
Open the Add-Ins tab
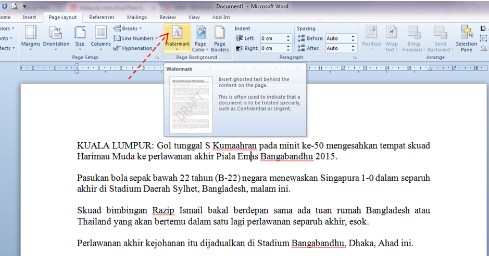tap(221, 18)
